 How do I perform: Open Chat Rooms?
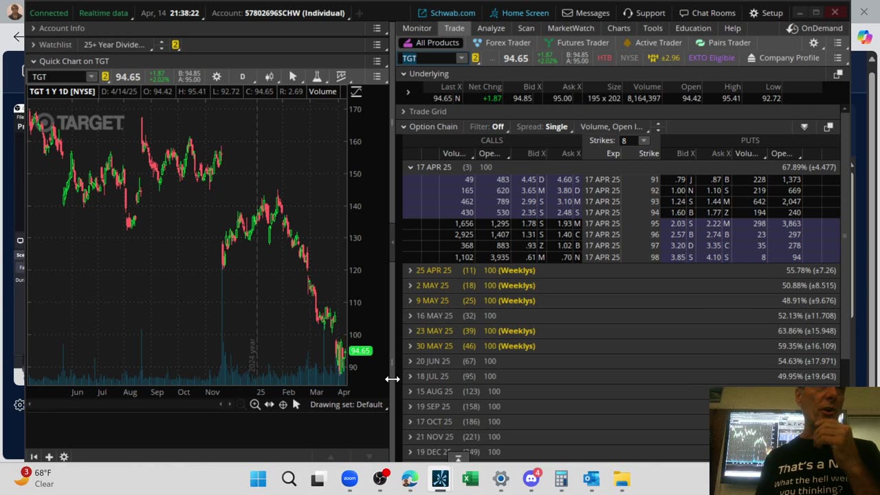tap(707, 13)
